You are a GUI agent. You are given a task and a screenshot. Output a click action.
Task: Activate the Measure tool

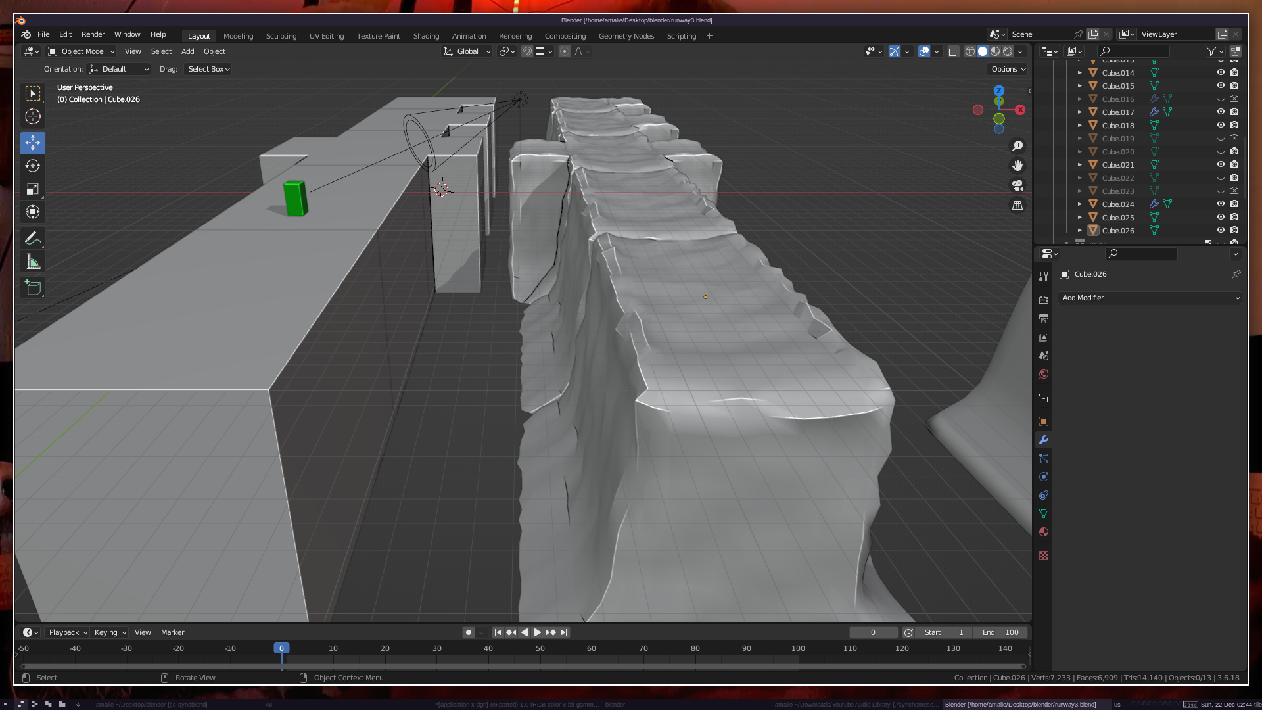pyautogui.click(x=32, y=262)
